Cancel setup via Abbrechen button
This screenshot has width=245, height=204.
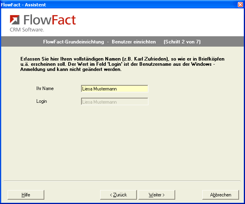[221, 195]
